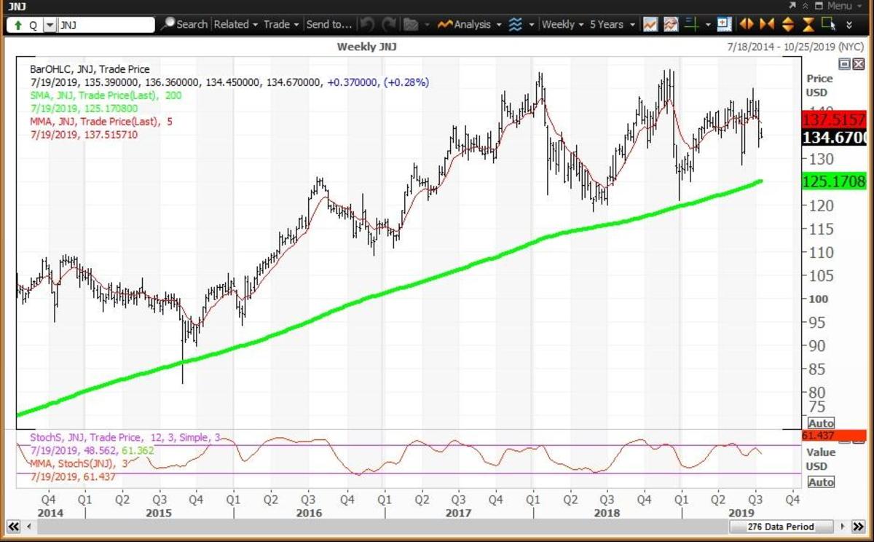Open the top-right Menu button
This screenshot has height=542, width=874.
pos(834,6)
